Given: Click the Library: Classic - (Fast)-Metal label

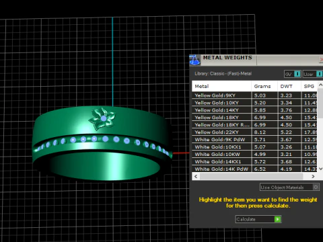Looking at the screenshot, I should click(223, 73).
